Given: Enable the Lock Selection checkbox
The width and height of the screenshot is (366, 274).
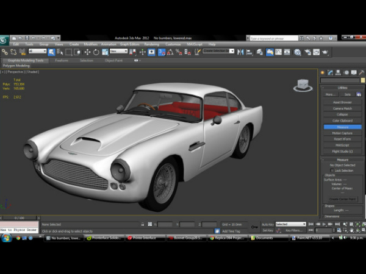Looking at the screenshot, I should (x=332, y=170).
